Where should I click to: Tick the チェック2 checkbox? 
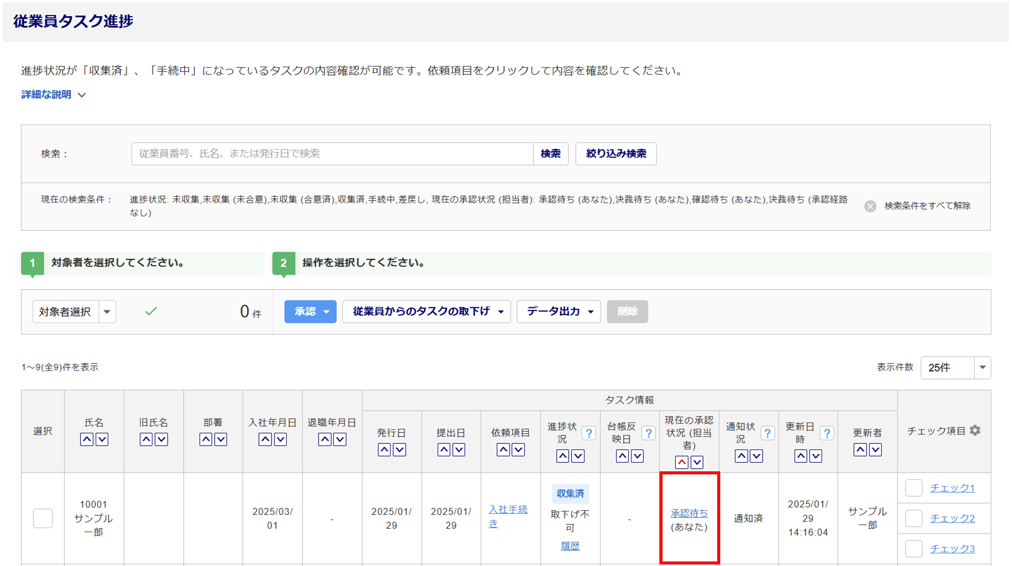tap(914, 518)
